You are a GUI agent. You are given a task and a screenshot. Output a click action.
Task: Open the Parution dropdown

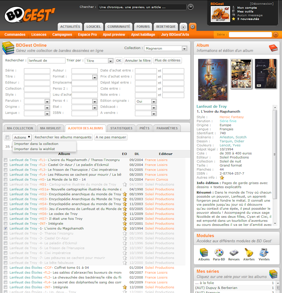37,101
